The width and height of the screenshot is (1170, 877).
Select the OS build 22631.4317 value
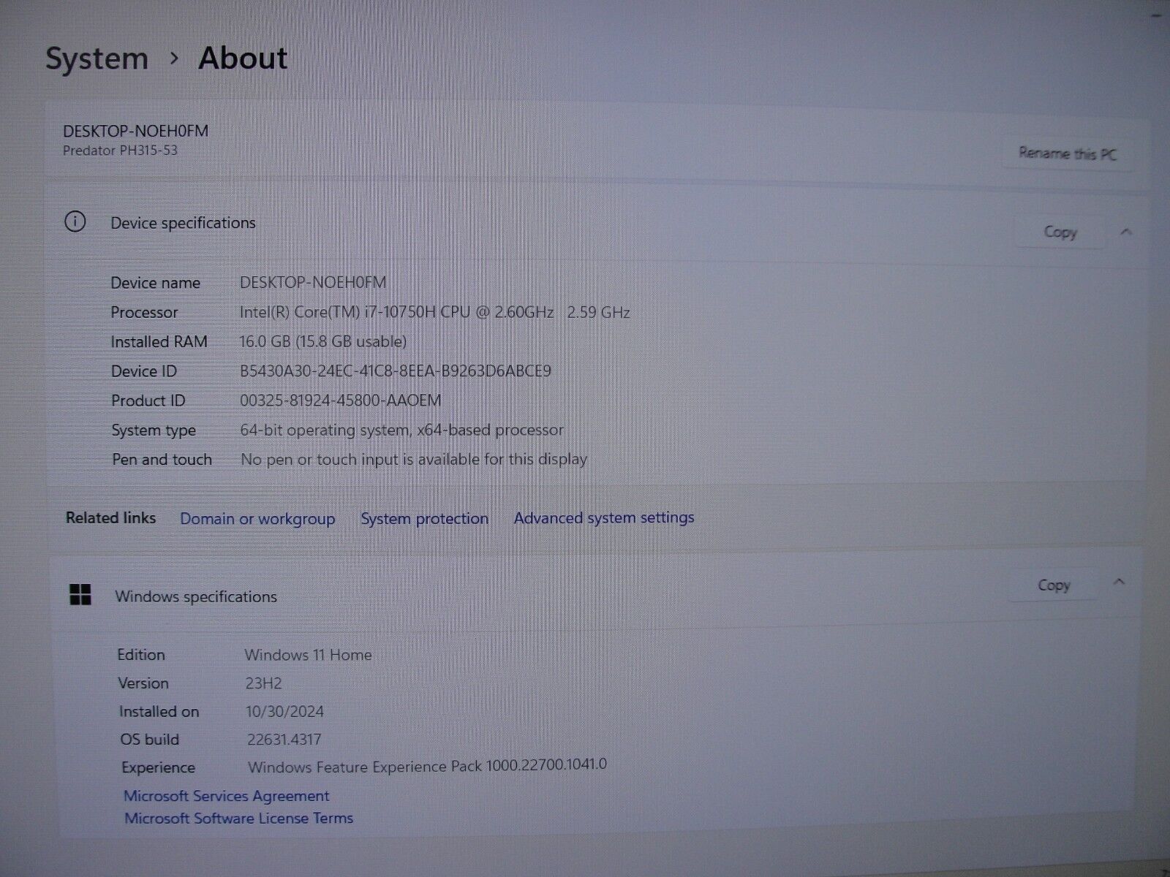(284, 740)
